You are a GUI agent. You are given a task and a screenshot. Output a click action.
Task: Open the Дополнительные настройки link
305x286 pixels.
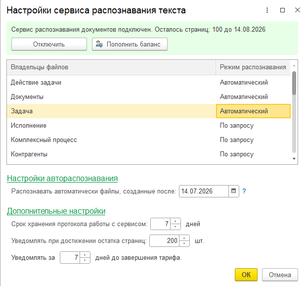(56, 211)
